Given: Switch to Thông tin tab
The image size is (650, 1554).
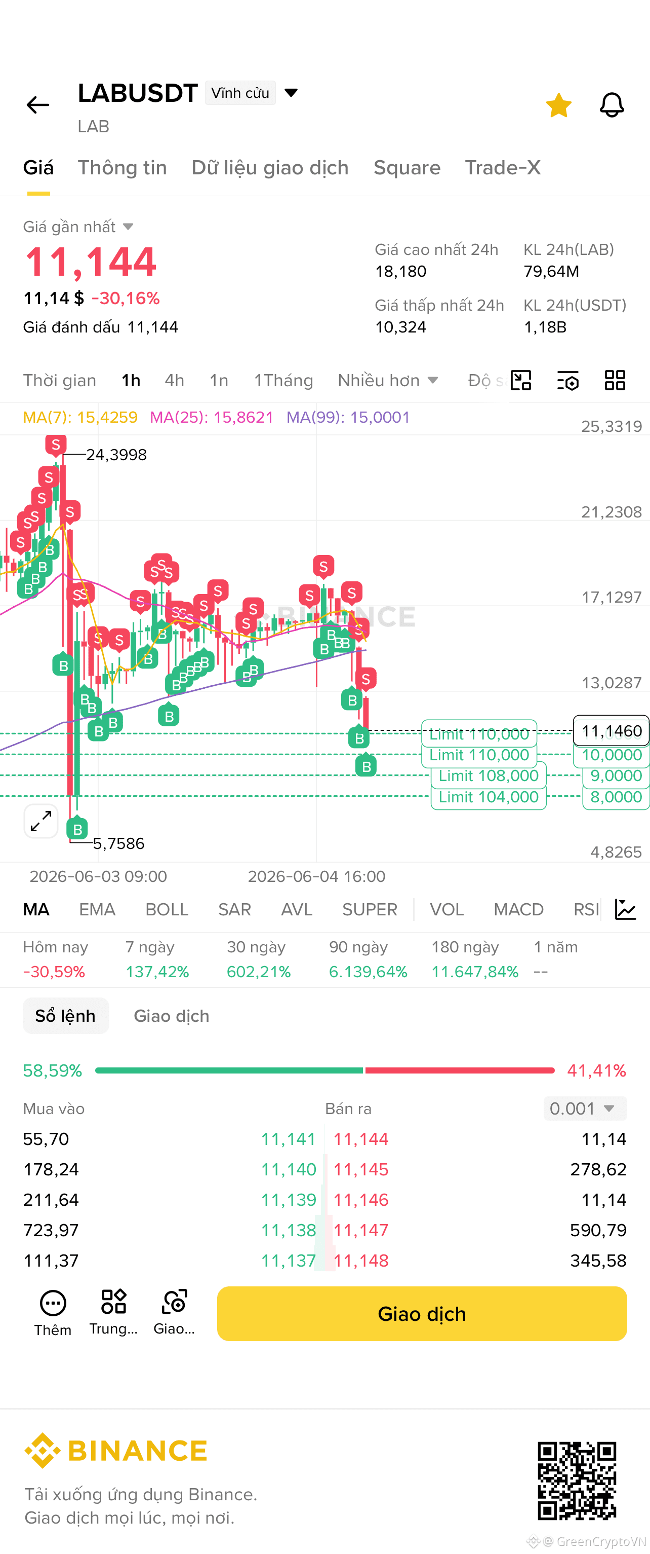Looking at the screenshot, I should click(x=123, y=168).
